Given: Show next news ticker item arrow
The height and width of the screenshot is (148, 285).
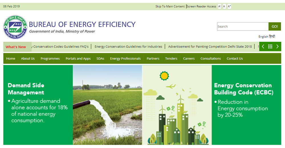Looking at the screenshot, I should [277, 46].
